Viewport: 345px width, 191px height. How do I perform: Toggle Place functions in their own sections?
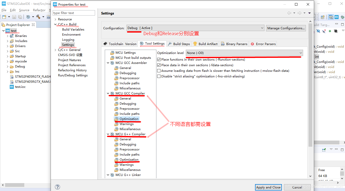coord(159,59)
